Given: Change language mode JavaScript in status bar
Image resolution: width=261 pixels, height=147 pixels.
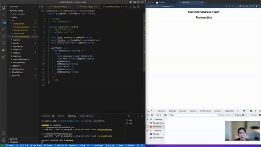Looking at the screenshot, I should click(99, 145).
